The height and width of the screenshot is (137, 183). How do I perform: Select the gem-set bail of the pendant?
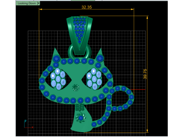coord(80,35)
